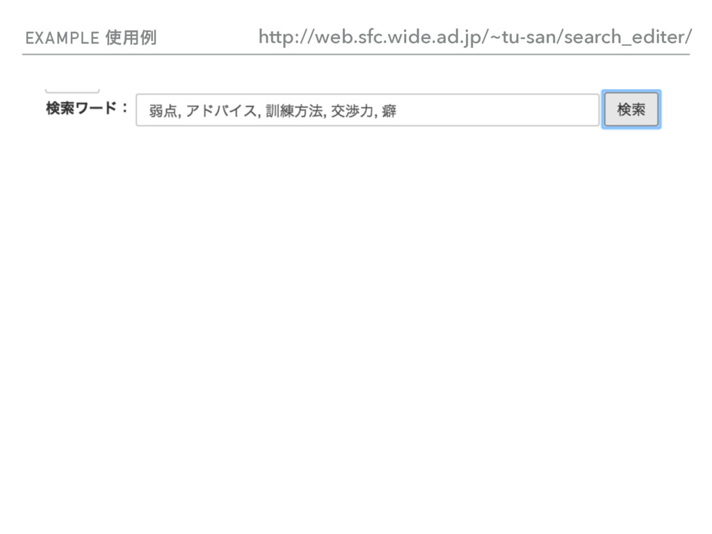Click the word 訓練方法 in input
This screenshot has width=712, height=534.
coord(294,111)
